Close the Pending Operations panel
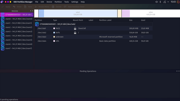This screenshot has width=180, height=101. click(x=179, y=71)
